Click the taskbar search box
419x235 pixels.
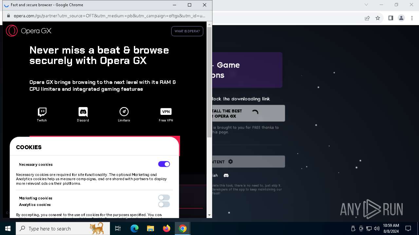tap(63, 228)
